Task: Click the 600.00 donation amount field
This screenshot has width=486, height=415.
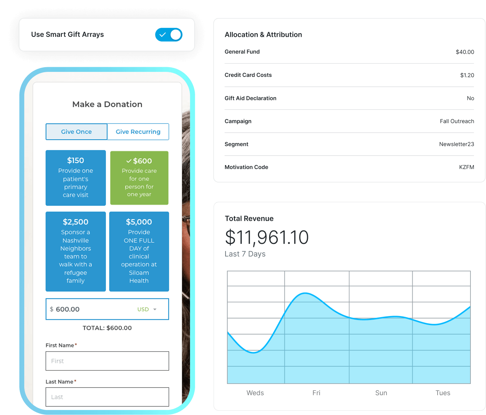Action: click(x=107, y=309)
